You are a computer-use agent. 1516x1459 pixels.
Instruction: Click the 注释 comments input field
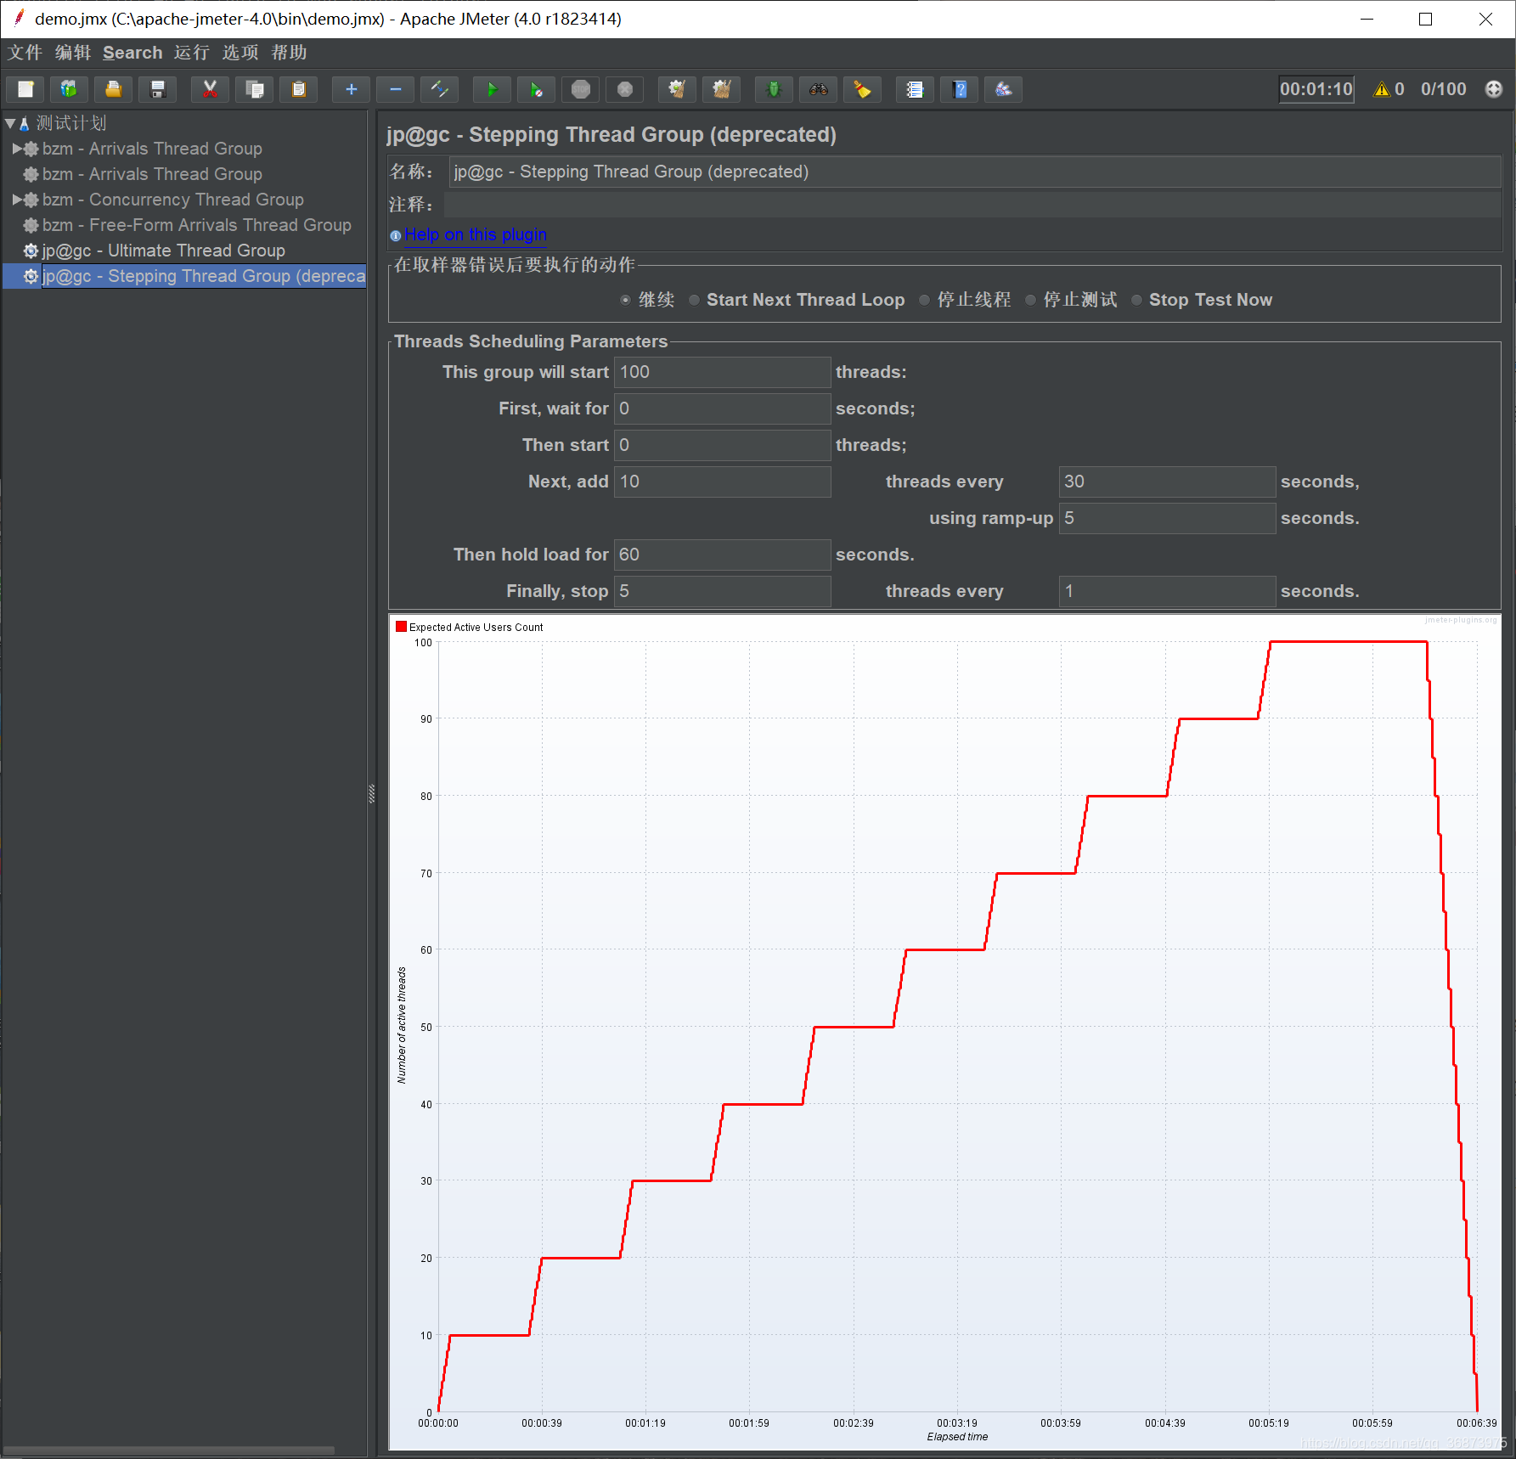(972, 205)
